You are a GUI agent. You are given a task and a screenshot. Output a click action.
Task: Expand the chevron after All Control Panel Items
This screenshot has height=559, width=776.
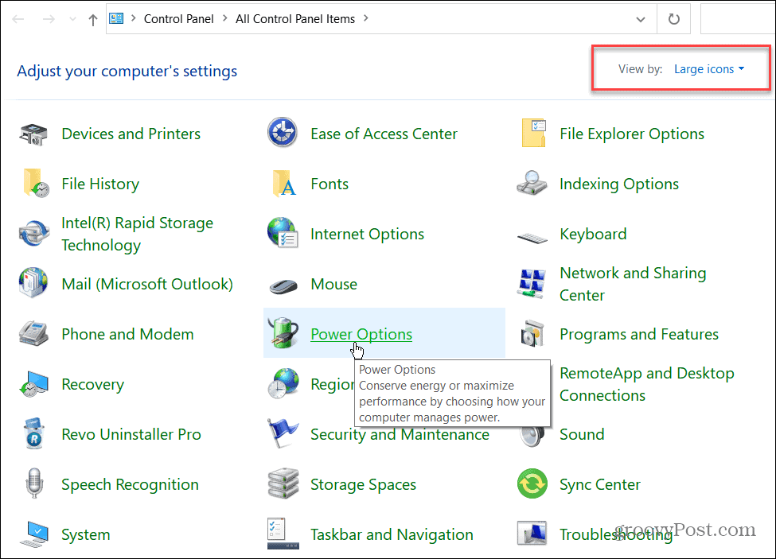(366, 20)
